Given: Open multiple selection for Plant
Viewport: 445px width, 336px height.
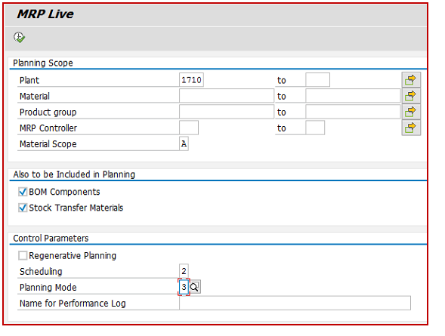Looking at the screenshot, I should [411, 80].
